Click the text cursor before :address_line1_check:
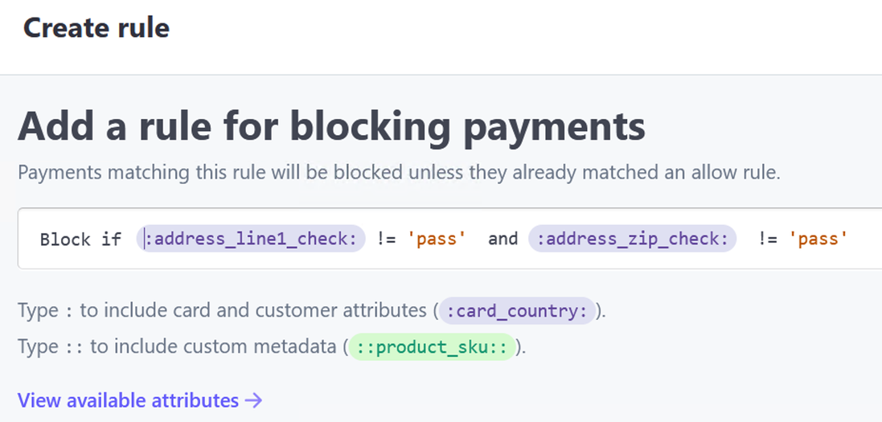Viewport: 882px width, 422px height. 145,239
